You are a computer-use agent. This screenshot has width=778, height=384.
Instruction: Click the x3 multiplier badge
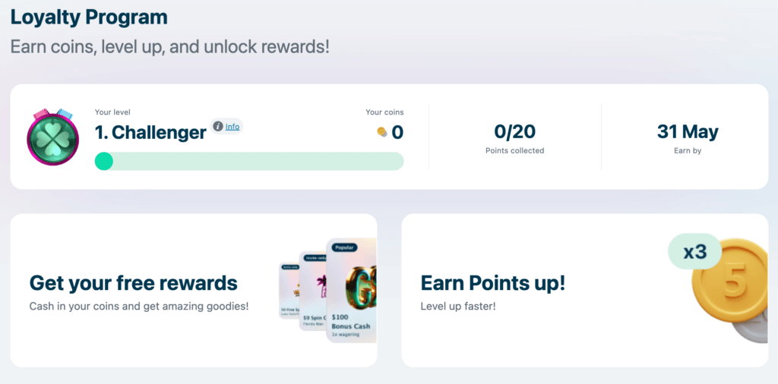(x=694, y=251)
